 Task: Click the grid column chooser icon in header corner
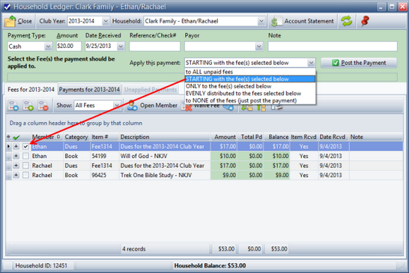click(x=8, y=137)
